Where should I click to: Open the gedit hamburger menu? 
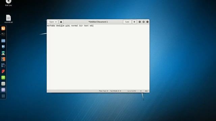pos(134,22)
